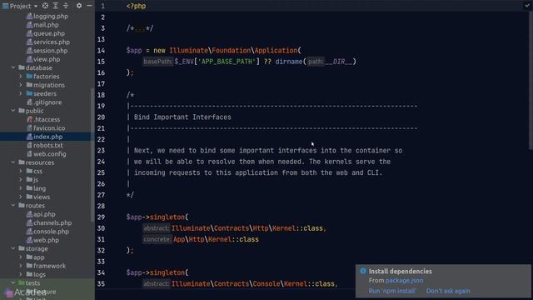Click the editor vertical scrollbar
Screen dimensions: 533x300
[x=531, y=80]
